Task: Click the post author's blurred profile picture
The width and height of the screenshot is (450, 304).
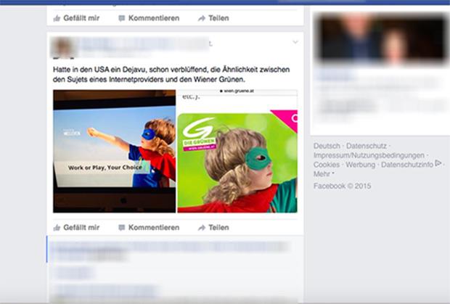Action: tap(63, 47)
